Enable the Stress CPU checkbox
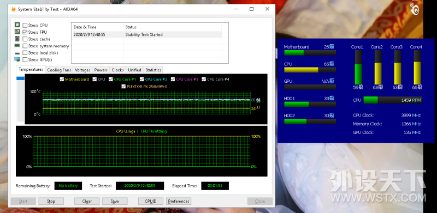Image resolution: width=437 pixels, height=213 pixels. (x=25, y=25)
